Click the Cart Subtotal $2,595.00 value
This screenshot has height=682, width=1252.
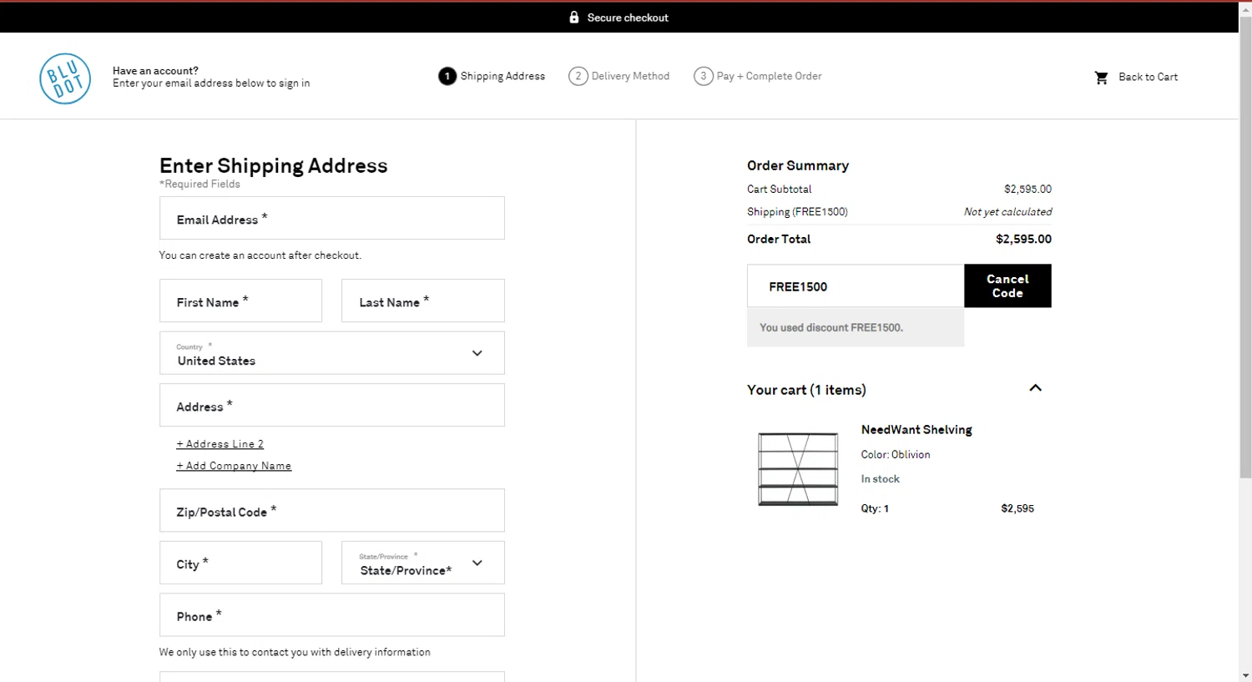pos(1027,189)
